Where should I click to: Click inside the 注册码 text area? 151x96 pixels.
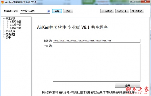97,63
